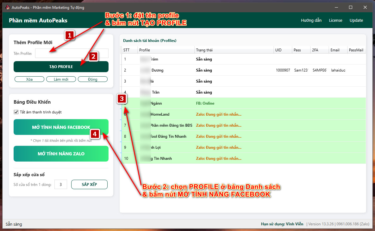Toggle 'Tắt âm thanh trình duyệt' checkbox
375x231 pixels.
click(16, 112)
